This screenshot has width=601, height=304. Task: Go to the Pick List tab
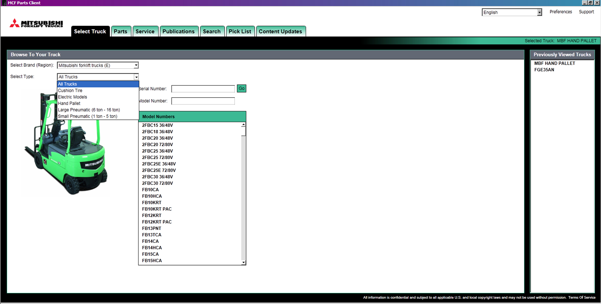pos(240,31)
